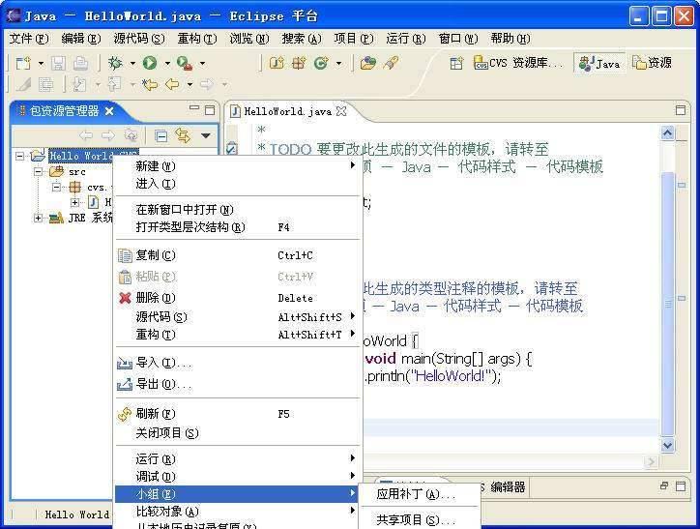The image size is (700, 529).
Task: Open the new class dropdown arrow
Action: tap(338, 64)
